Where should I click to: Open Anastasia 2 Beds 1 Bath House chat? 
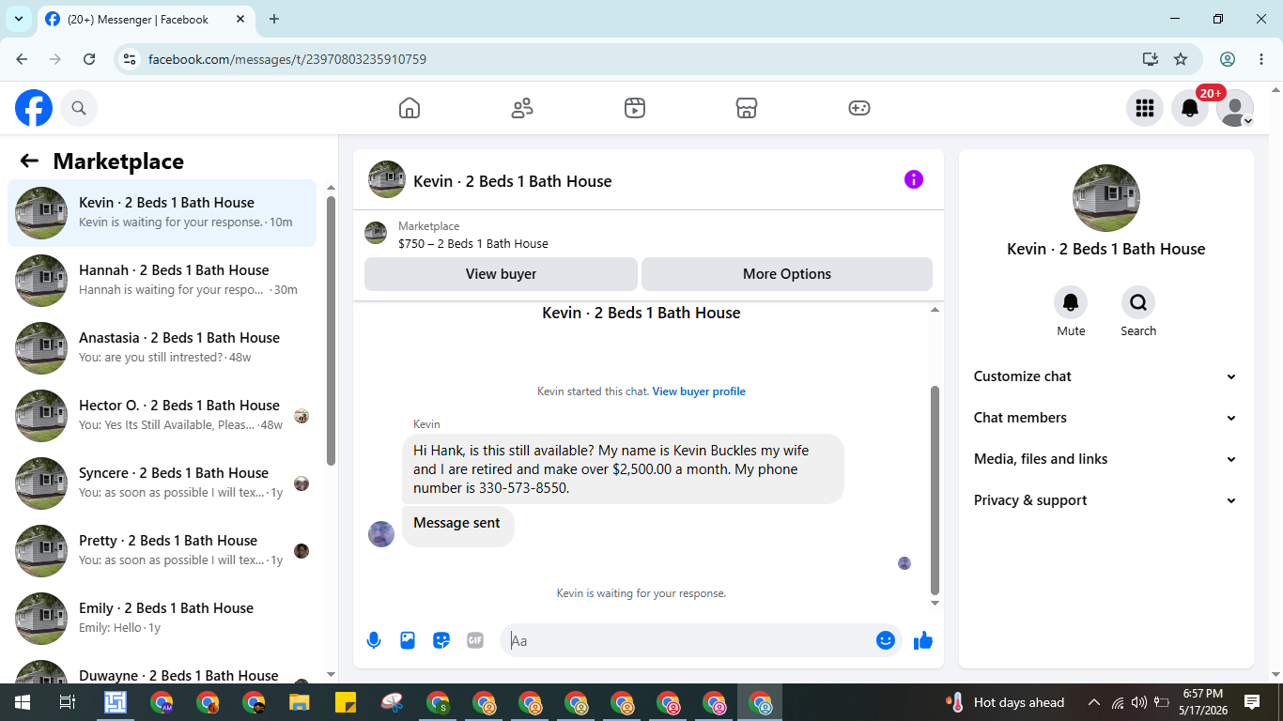coord(162,348)
